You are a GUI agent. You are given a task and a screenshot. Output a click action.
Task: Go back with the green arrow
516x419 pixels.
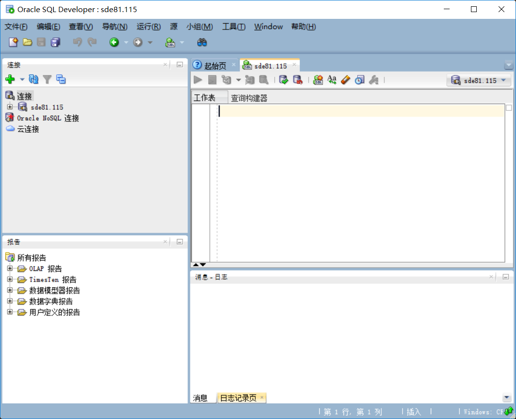(114, 42)
